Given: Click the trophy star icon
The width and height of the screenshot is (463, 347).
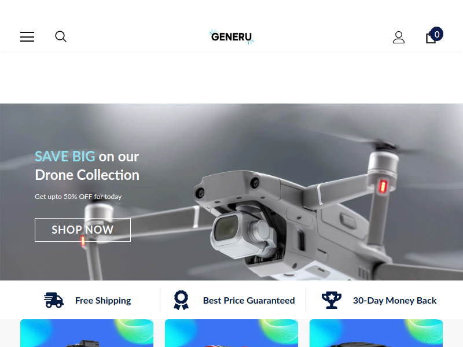Looking at the screenshot, I should [331, 300].
